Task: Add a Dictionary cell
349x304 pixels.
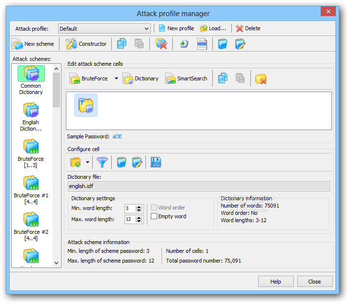Action: pos(141,78)
